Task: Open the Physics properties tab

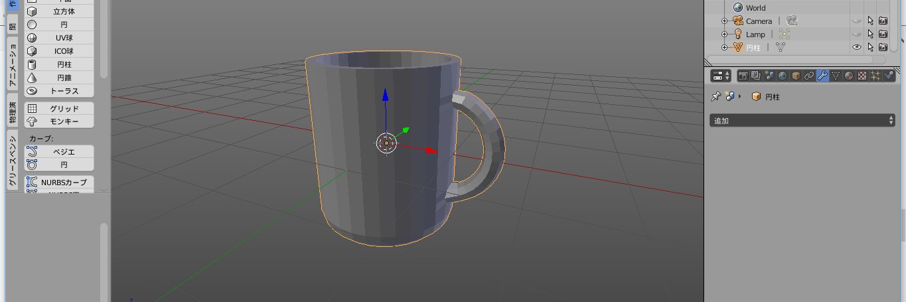Action: pyautogui.click(x=889, y=76)
